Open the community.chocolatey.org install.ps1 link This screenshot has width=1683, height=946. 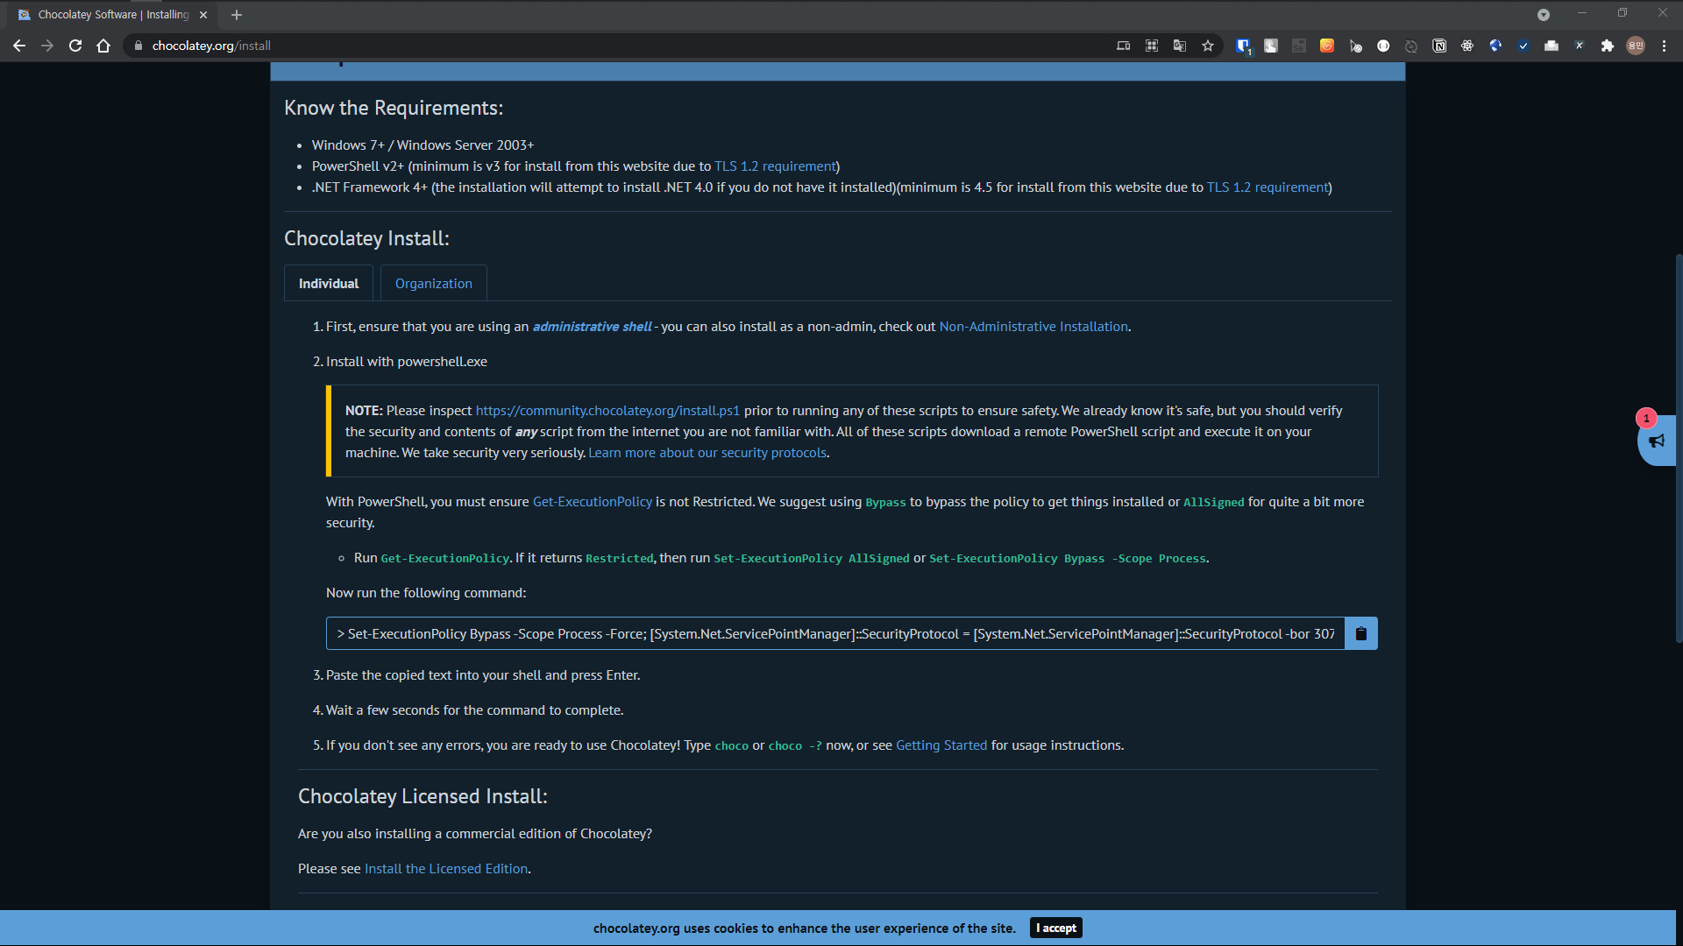coord(607,411)
